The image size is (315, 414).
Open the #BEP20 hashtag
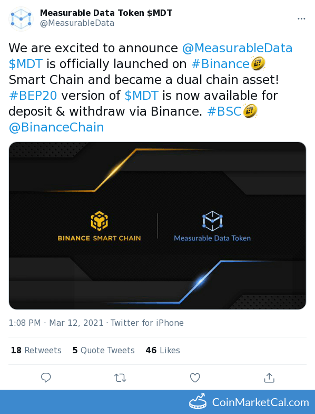pyautogui.click(x=33, y=96)
